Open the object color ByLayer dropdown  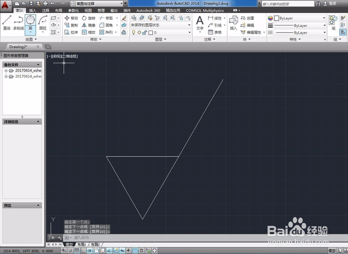point(300,18)
